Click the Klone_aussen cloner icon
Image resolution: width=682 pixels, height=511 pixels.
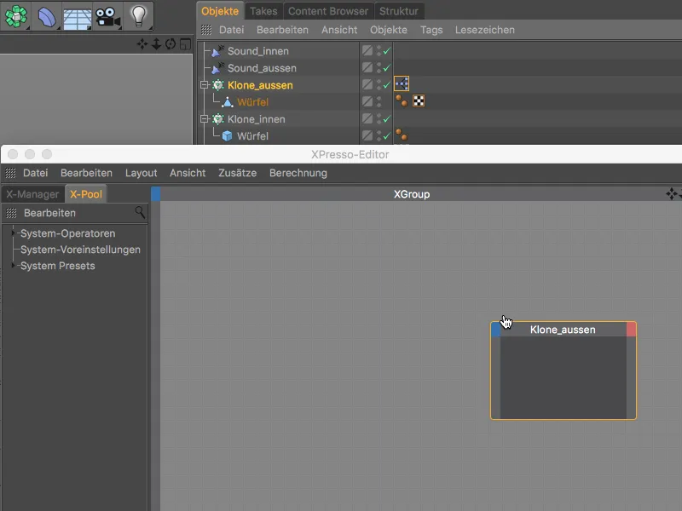pyautogui.click(x=218, y=84)
